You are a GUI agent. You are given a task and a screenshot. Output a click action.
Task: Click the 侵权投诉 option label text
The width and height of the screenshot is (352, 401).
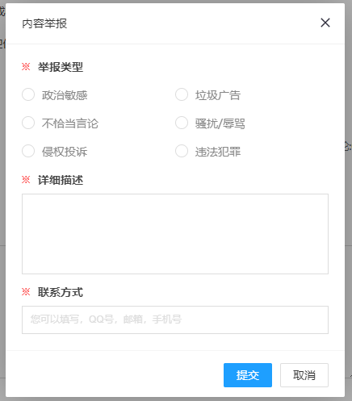click(x=65, y=152)
